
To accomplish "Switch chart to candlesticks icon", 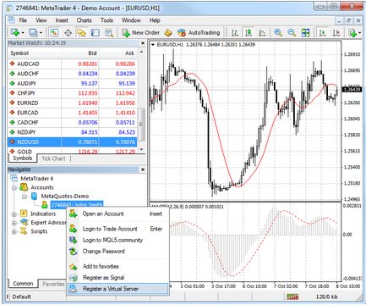I will (249, 33).
